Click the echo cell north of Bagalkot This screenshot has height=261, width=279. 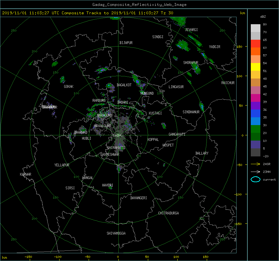102,70
